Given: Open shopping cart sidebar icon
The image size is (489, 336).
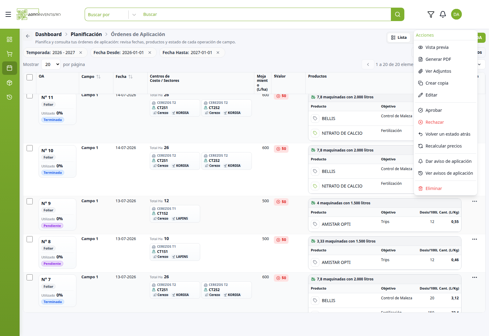Looking at the screenshot, I should (x=9, y=54).
